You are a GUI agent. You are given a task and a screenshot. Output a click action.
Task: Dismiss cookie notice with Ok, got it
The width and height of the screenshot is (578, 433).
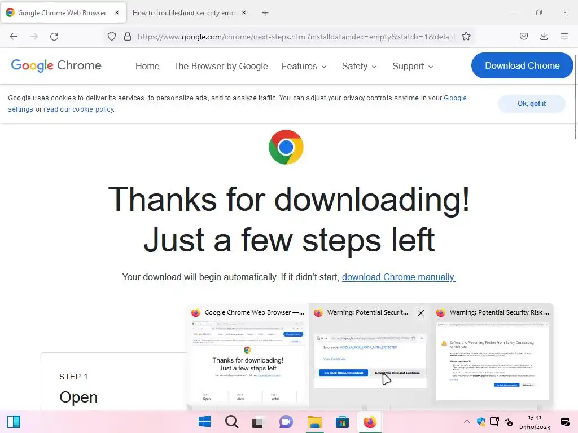pos(531,104)
